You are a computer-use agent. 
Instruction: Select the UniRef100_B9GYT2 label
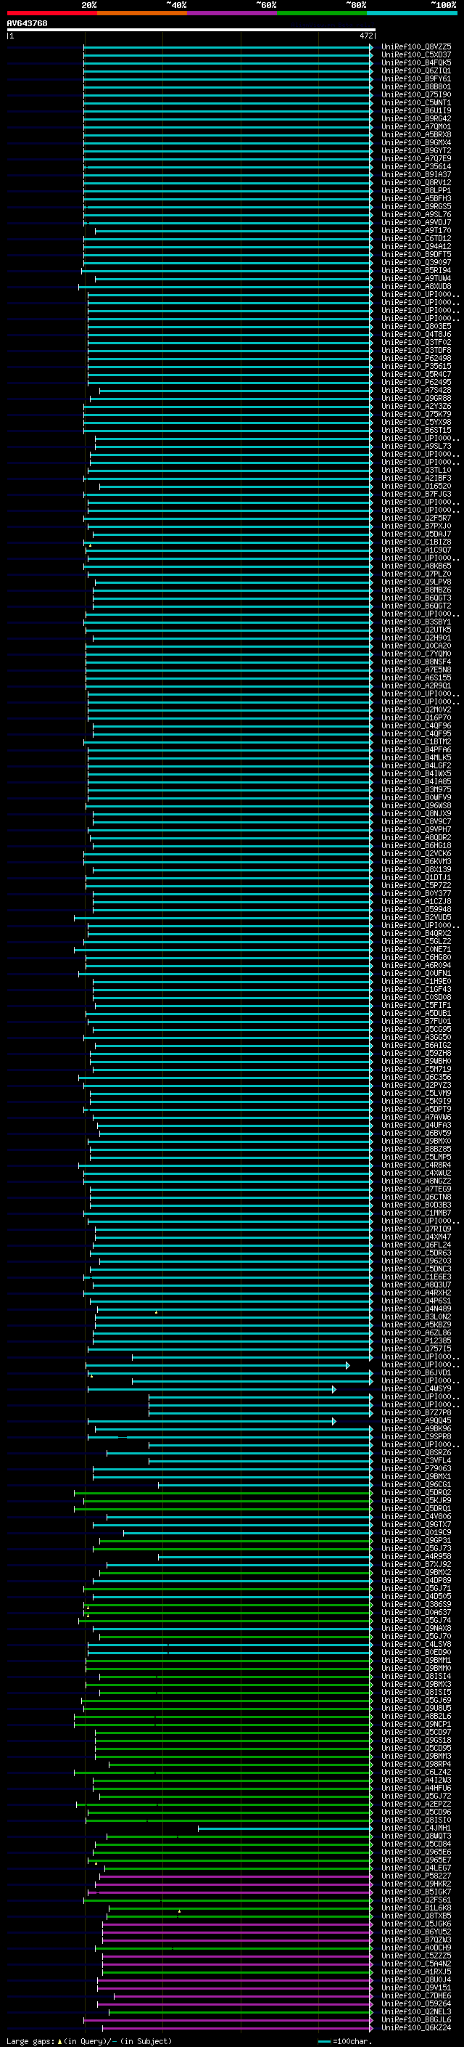(416, 150)
